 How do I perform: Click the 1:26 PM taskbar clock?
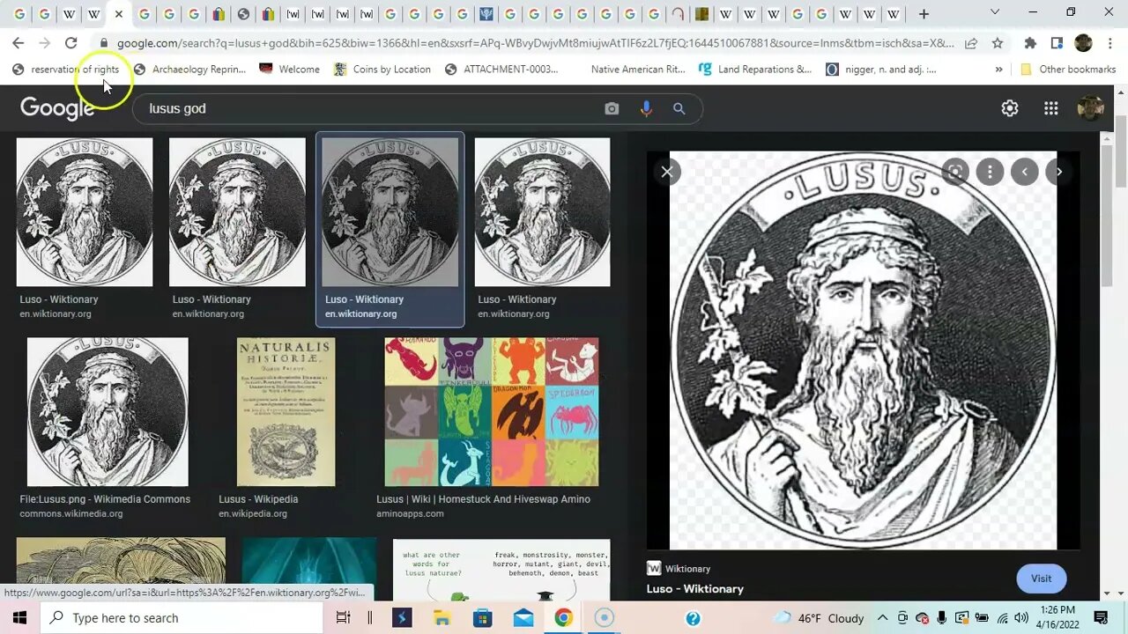coord(1056,618)
